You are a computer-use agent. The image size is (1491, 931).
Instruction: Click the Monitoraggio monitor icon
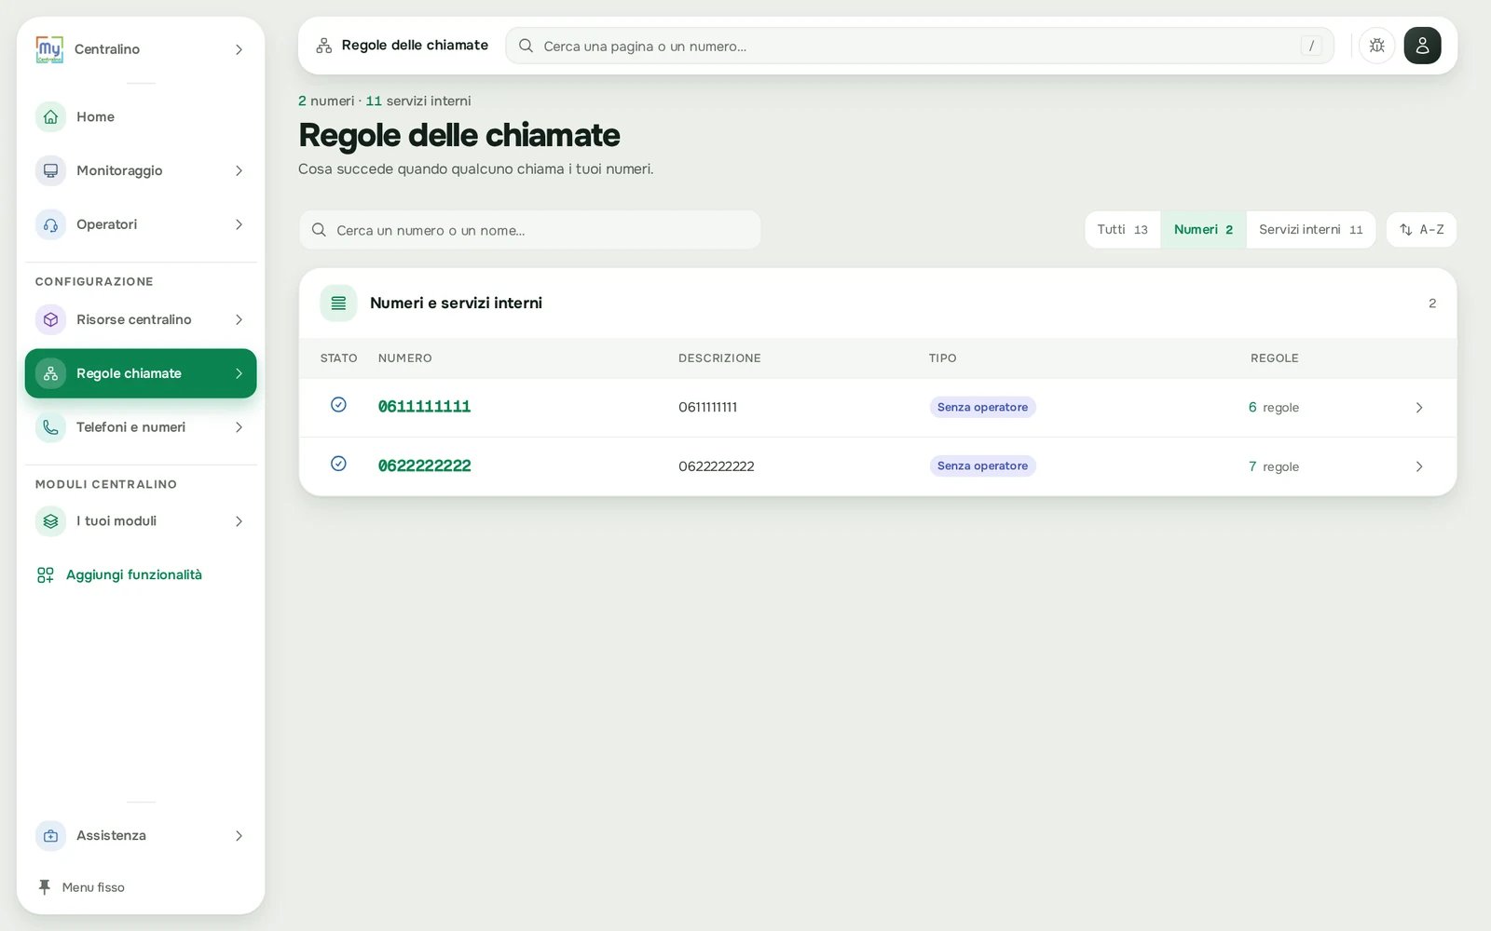[x=50, y=170]
